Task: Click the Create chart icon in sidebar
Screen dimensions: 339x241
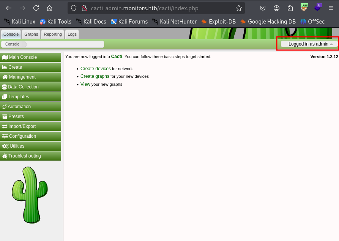Action: [x=5, y=67]
